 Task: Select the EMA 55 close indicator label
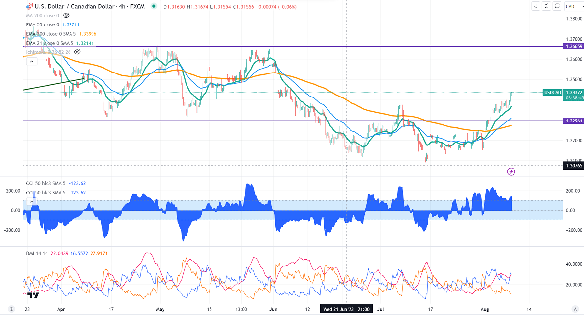pyautogui.click(x=42, y=24)
